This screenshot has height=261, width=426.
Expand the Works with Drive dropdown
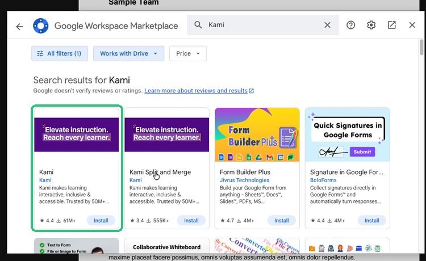[128, 53]
